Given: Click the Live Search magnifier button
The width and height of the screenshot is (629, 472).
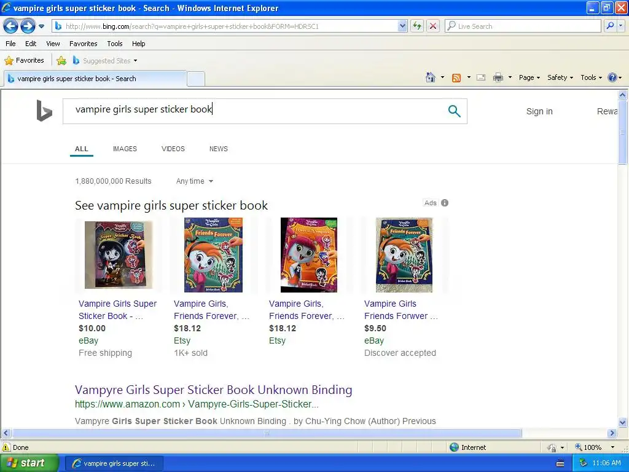Looking at the screenshot, I should 610,26.
